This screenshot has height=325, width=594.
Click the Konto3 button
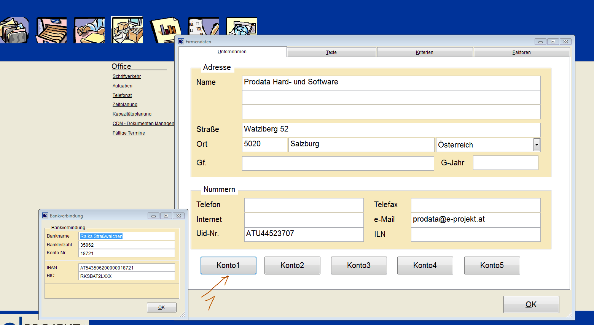point(359,265)
